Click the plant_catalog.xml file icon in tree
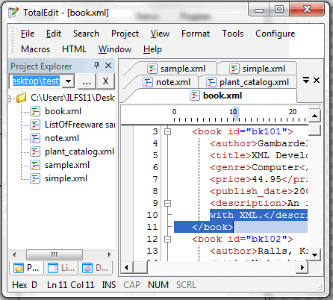This screenshot has width=333, height=300. pyautogui.click(x=35, y=151)
